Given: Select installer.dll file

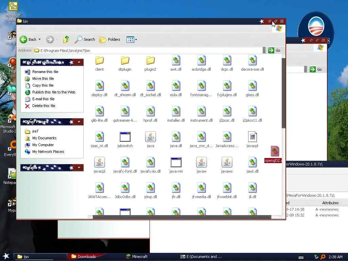Looking at the screenshot, I should pos(176,115).
